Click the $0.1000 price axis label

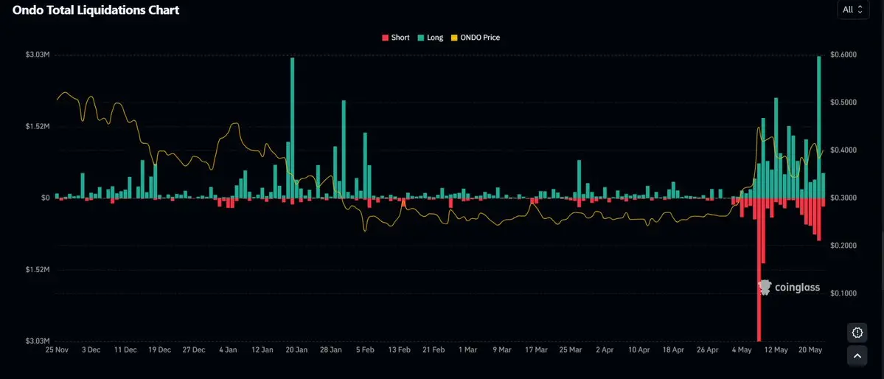843,293
